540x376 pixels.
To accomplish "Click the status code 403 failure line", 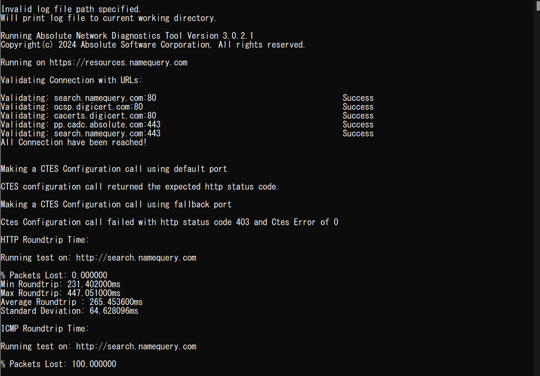I will tap(169, 222).
